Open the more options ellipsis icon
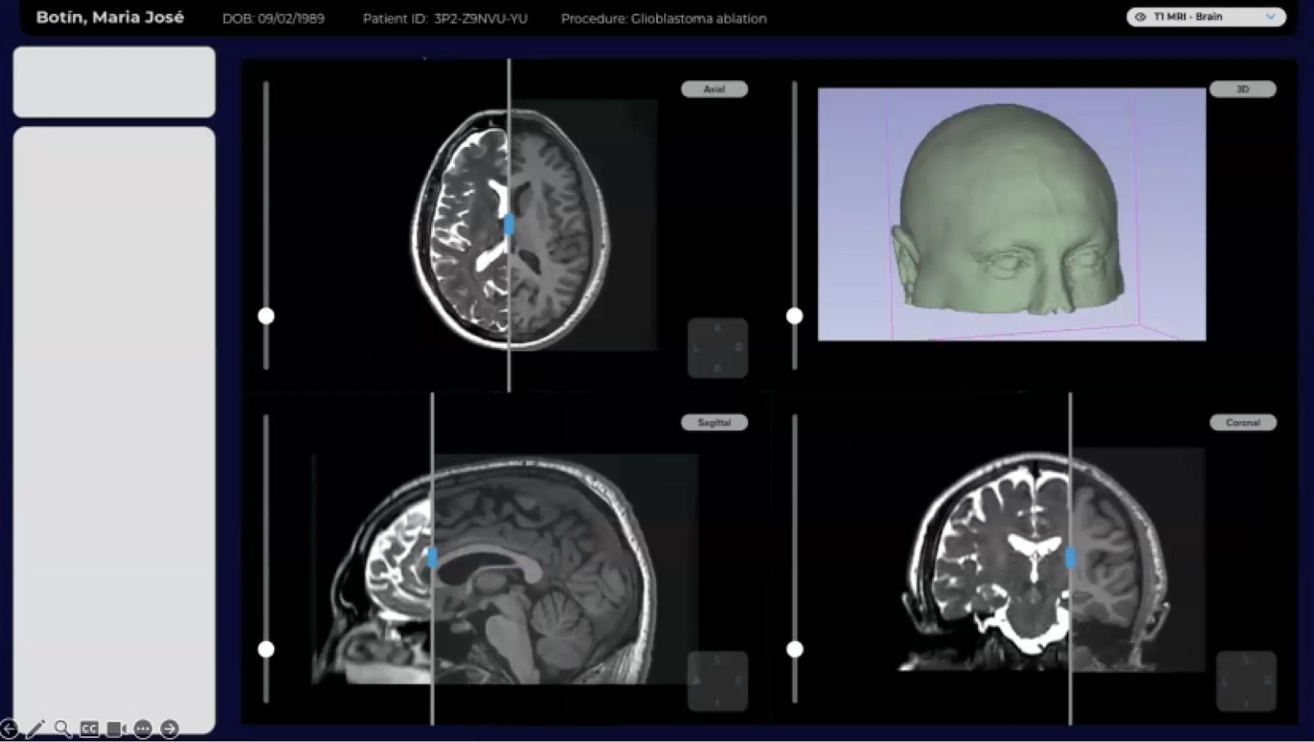Screen dimensions: 1314x742 (x=141, y=727)
